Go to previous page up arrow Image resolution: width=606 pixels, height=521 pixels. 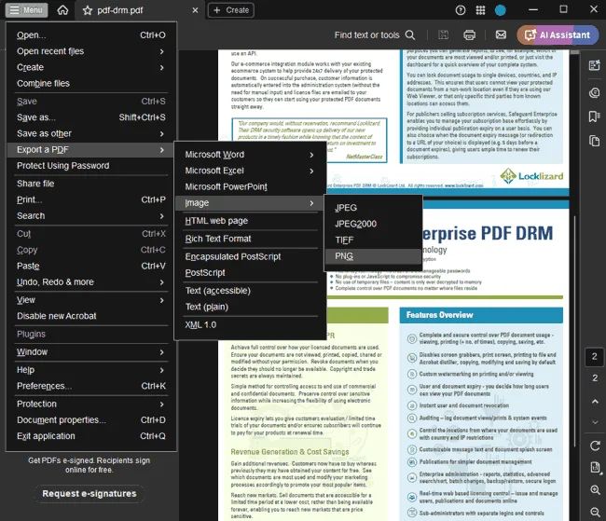tap(595, 402)
